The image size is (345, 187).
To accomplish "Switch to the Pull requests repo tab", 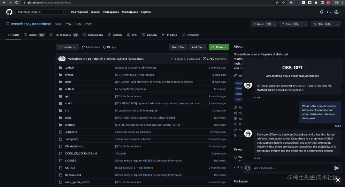I will (64, 35).
